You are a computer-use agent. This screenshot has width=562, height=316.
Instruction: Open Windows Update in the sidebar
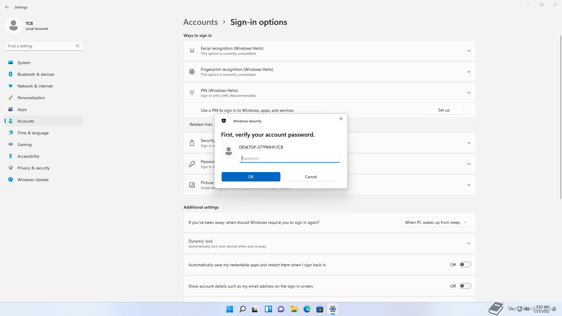(33, 180)
